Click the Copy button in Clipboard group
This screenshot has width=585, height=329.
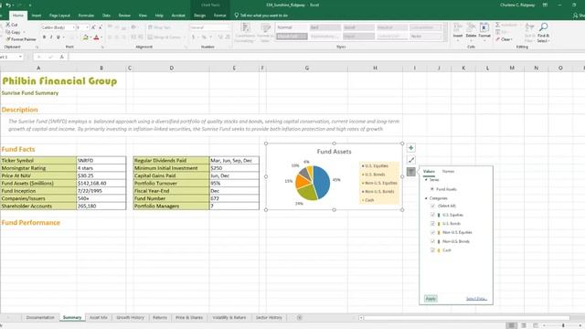[x=13, y=33]
